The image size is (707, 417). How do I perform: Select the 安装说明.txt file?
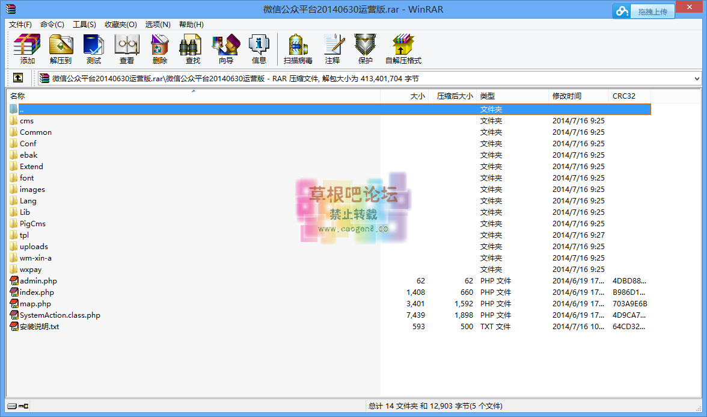click(x=39, y=327)
